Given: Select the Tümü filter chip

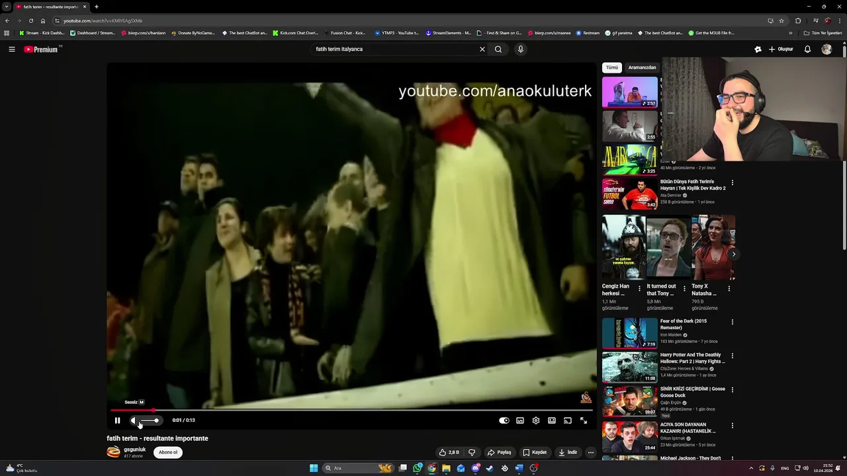Looking at the screenshot, I should click(612, 67).
